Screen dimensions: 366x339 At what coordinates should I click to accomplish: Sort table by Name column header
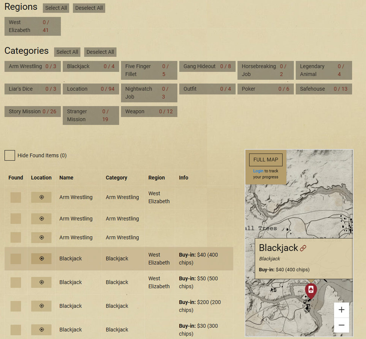coord(66,178)
